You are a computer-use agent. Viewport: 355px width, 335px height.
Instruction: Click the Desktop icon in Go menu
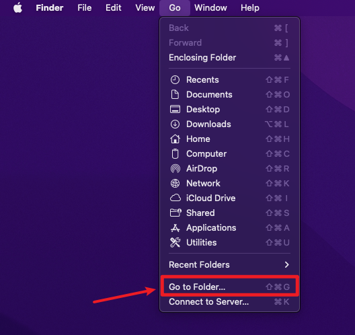coord(175,109)
